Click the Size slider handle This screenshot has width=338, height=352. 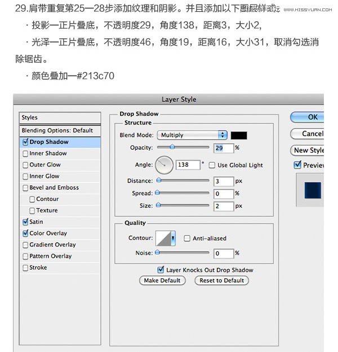click(158, 205)
